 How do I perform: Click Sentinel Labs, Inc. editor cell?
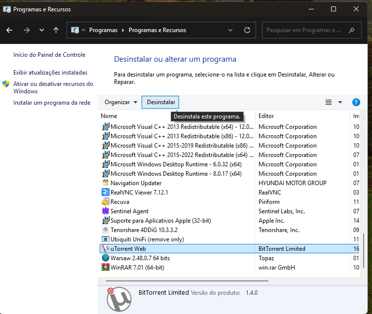coord(282,211)
